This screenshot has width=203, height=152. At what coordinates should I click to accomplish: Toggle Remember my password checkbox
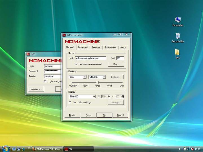tap(76, 64)
